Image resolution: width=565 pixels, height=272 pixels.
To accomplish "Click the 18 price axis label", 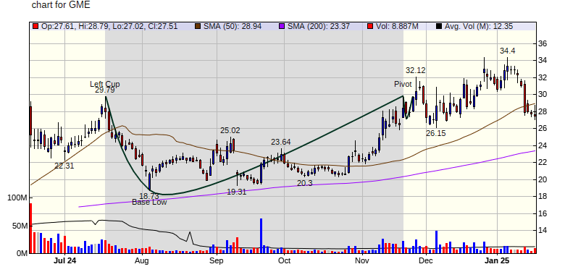I will 543,197.
